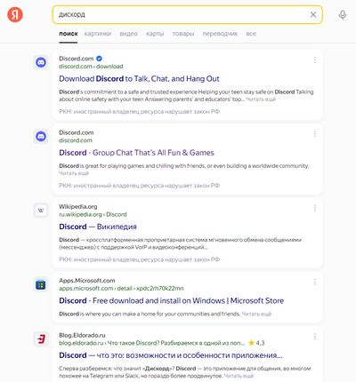Screen dimensions: 356x382
Task: Start voice search with the microphone icon
Action: point(343,14)
